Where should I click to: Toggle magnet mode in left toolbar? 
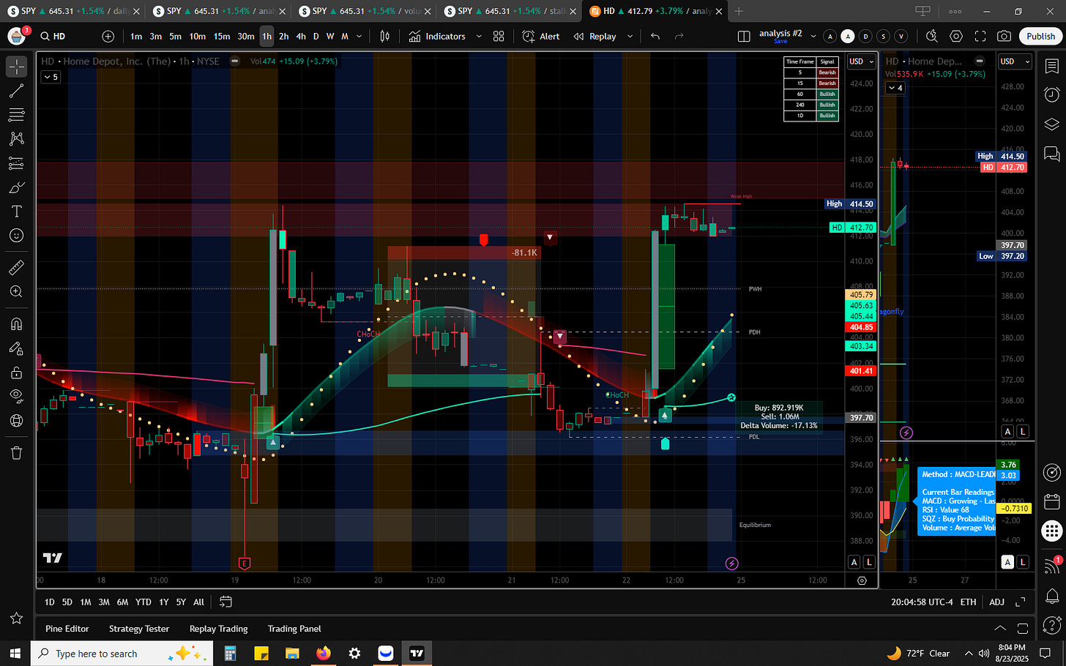click(16, 324)
